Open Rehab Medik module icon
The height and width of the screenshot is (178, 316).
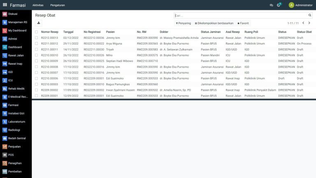coord(5,89)
